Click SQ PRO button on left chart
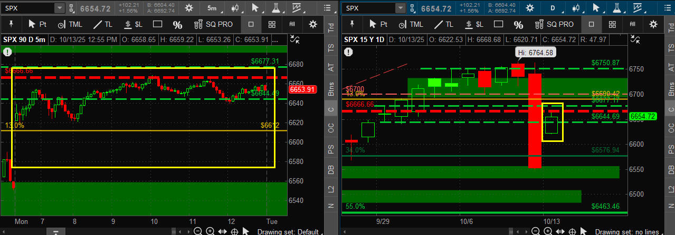This screenshot has height=235, width=675. 213,24
